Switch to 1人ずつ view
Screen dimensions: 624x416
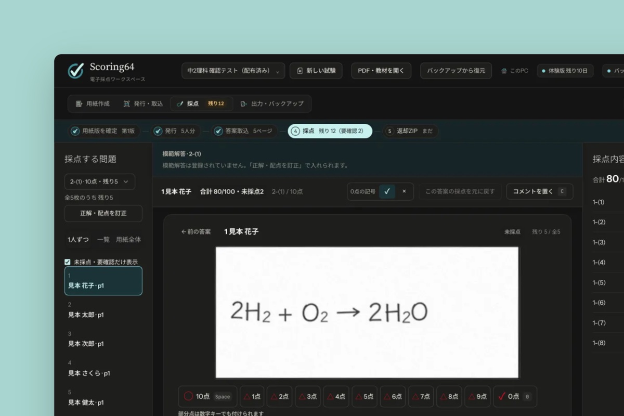78,240
